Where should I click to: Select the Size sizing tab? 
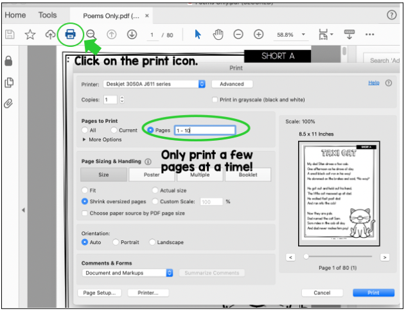[x=103, y=175]
